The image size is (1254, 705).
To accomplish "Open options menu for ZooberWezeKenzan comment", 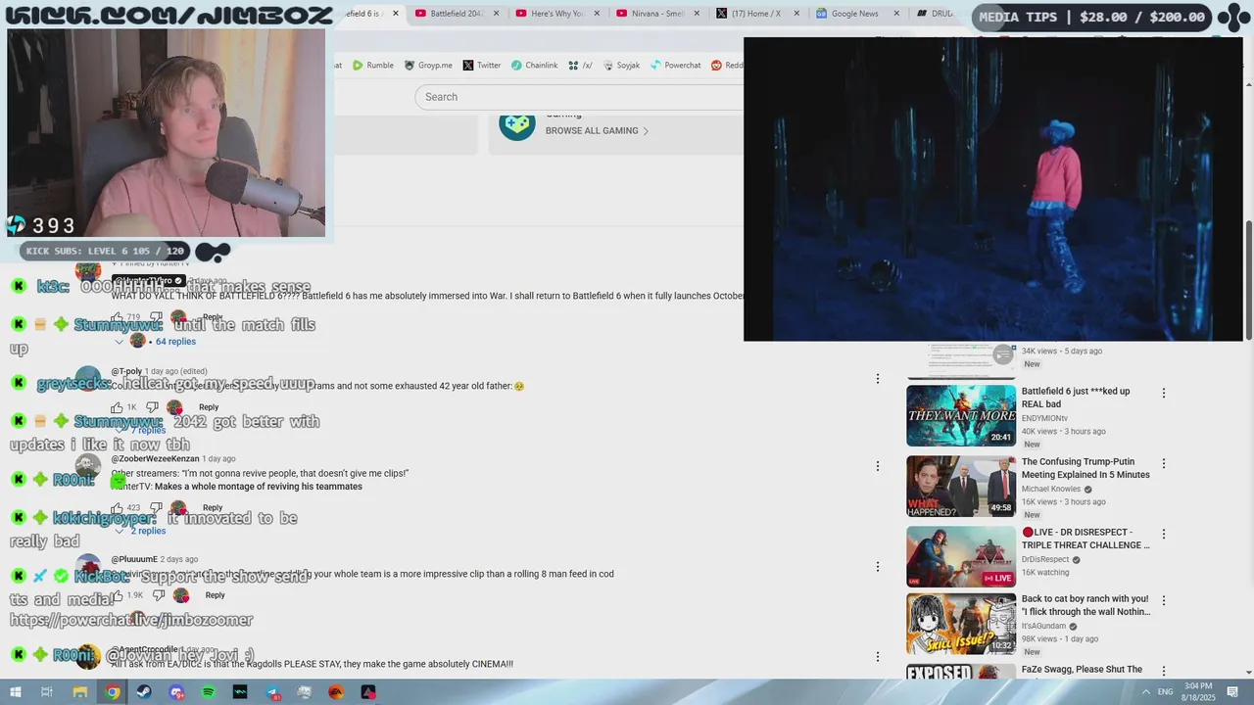I will pyautogui.click(x=878, y=466).
